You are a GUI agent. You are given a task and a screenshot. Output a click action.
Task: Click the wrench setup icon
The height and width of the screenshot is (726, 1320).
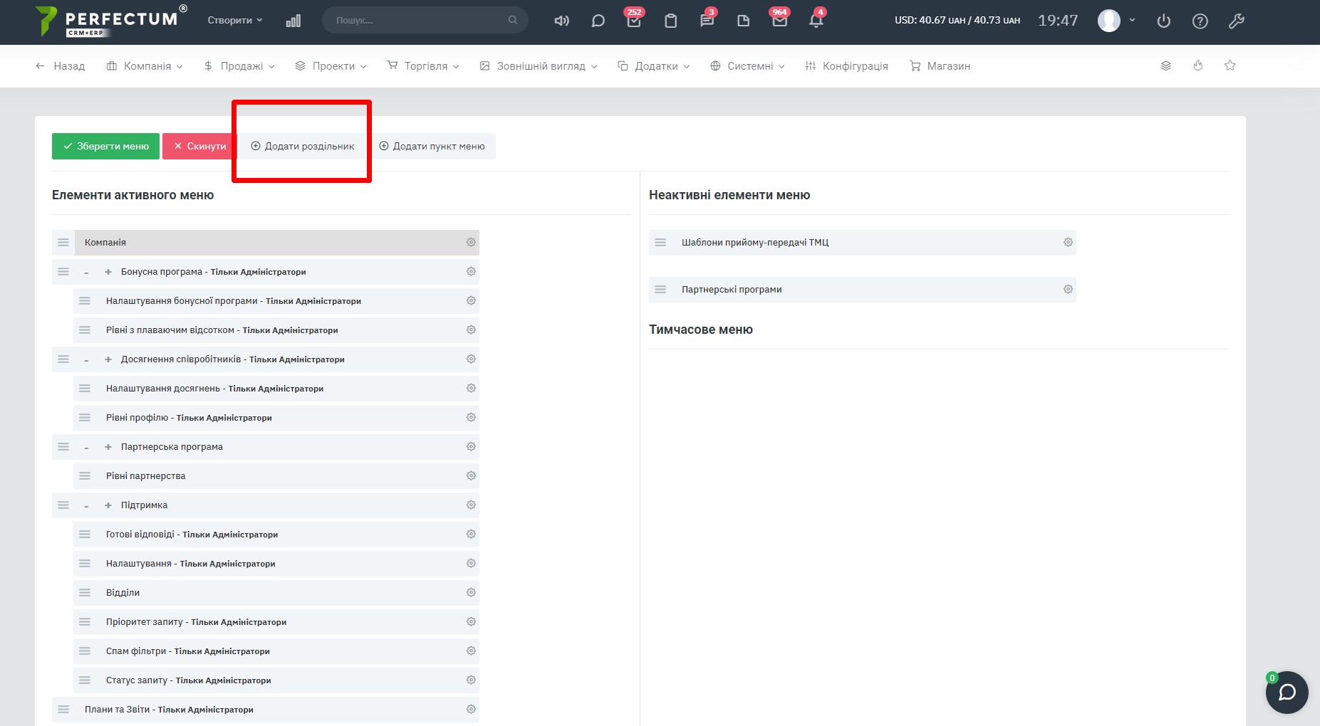[x=1236, y=21]
